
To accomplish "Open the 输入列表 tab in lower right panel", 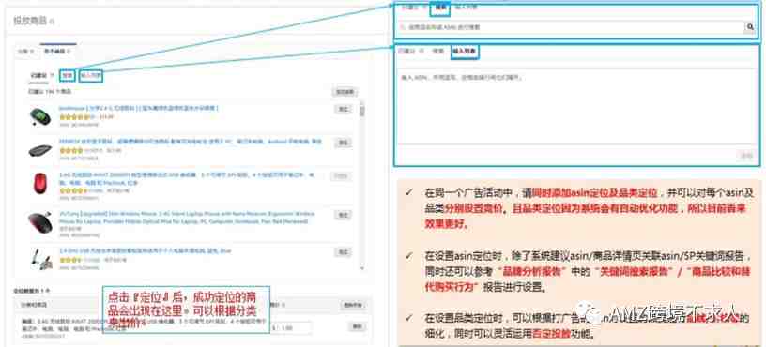I will tap(465, 52).
